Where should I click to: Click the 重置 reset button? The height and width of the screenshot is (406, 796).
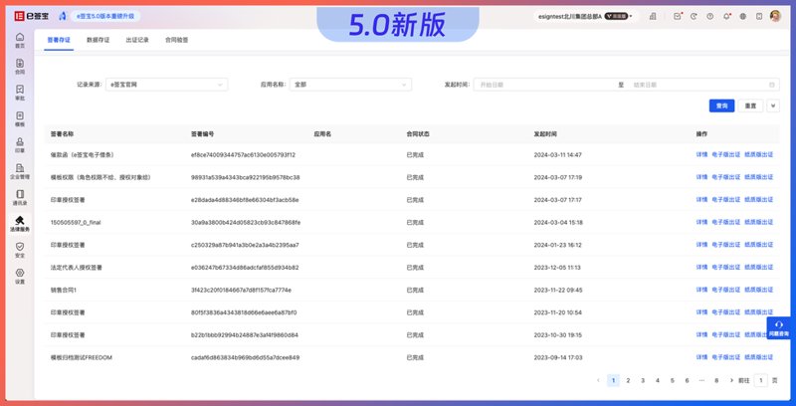[750, 105]
